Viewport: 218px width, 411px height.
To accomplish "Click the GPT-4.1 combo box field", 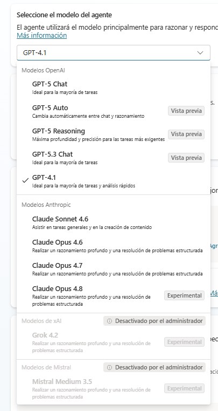I will pyautogui.click(x=114, y=53).
